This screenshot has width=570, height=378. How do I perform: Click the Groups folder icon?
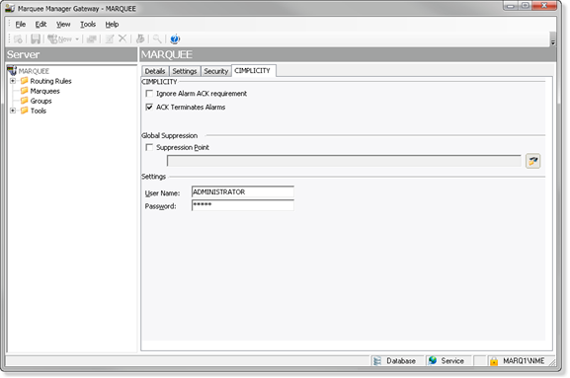pyautogui.click(x=25, y=101)
